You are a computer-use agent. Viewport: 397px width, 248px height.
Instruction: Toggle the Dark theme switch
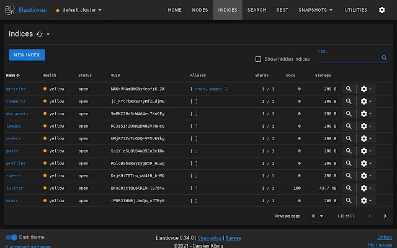pyautogui.click(x=11, y=237)
